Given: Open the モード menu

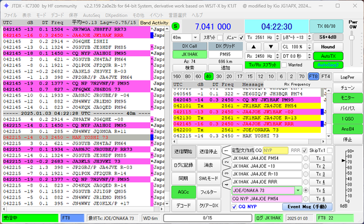Looking at the screenshot, I should (x=41, y=15).
